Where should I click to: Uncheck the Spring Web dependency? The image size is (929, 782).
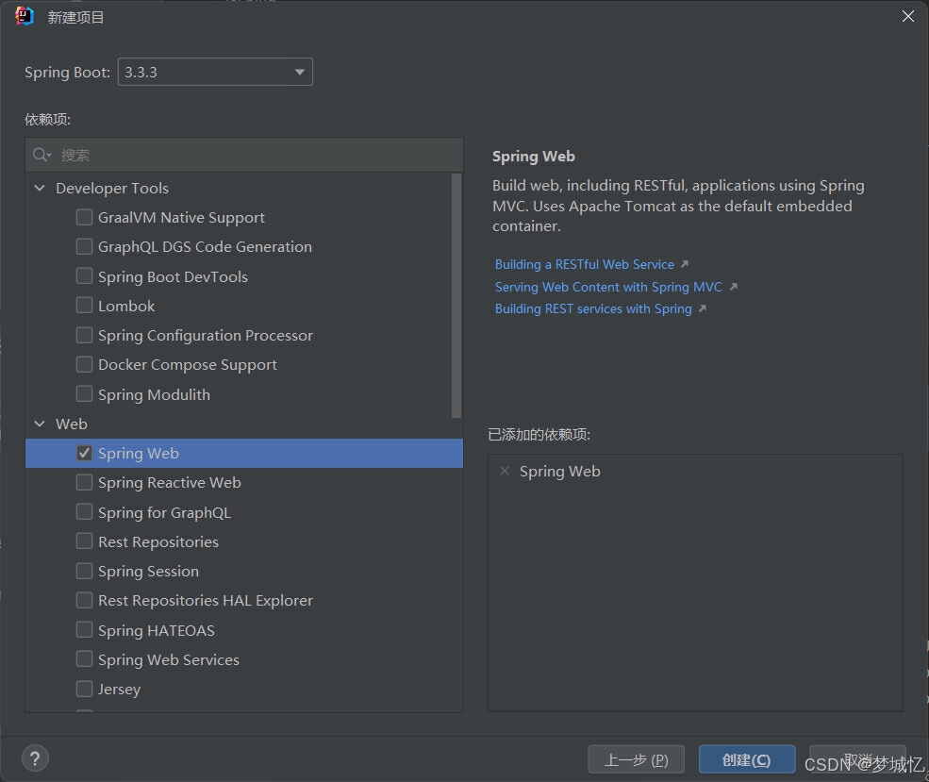84,453
